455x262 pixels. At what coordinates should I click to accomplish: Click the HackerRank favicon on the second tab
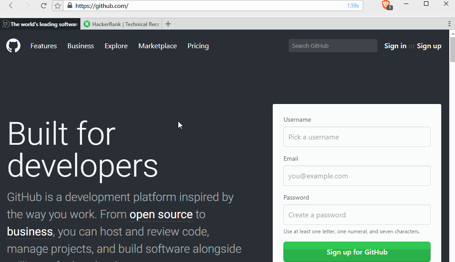coord(87,24)
